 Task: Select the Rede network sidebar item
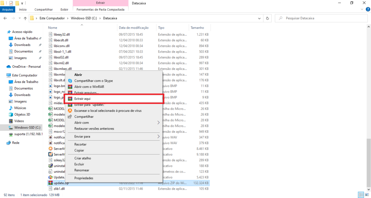coord(16,143)
